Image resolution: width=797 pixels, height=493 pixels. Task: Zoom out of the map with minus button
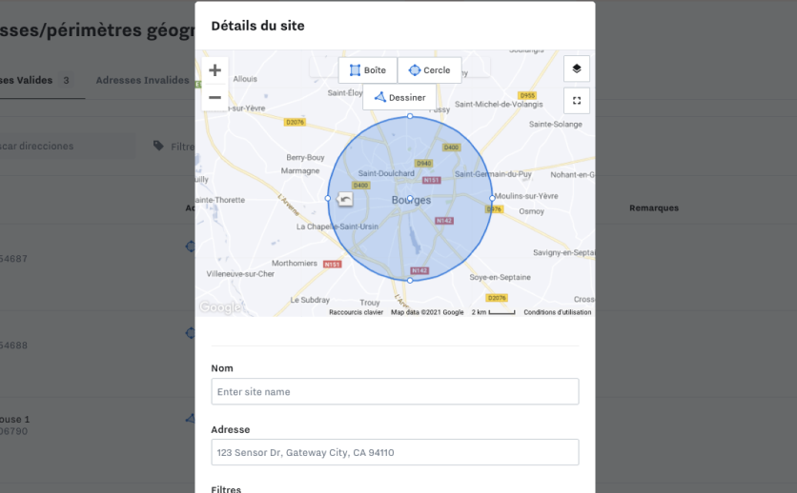coord(215,97)
